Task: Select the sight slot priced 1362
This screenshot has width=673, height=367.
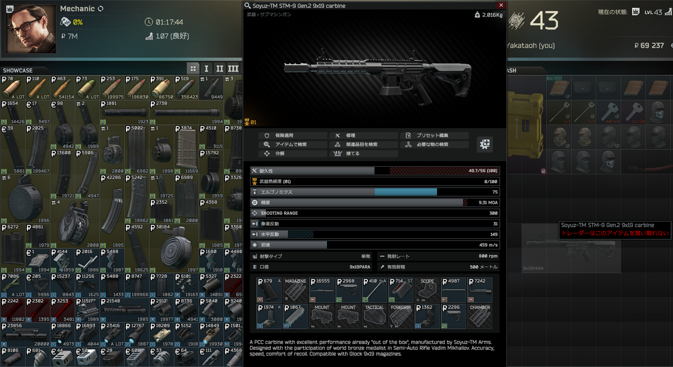Action: pyautogui.click(x=427, y=317)
